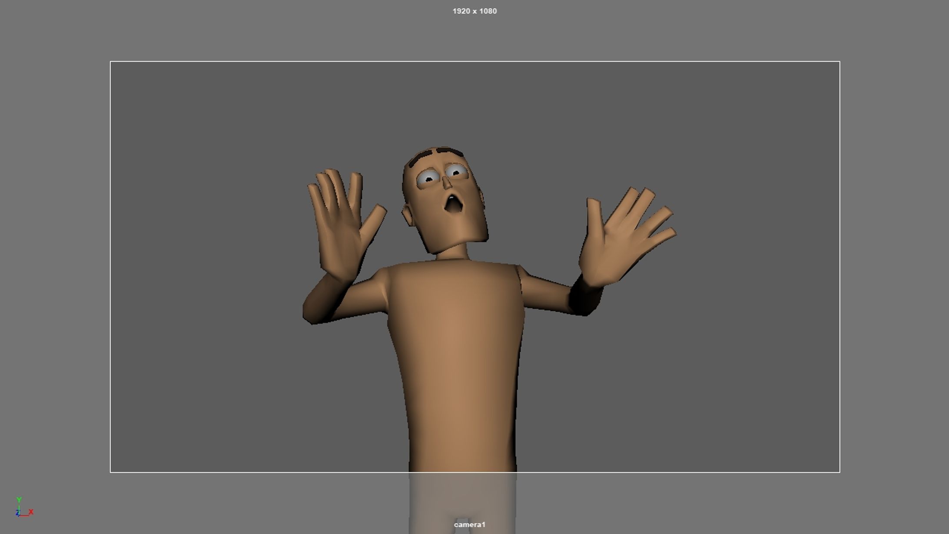The image size is (949, 534).
Task: Click the 1920 x 1080 resolution label
Action: 474,11
